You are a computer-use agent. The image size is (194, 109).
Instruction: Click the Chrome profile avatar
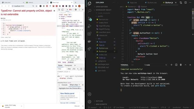pos(79,6)
